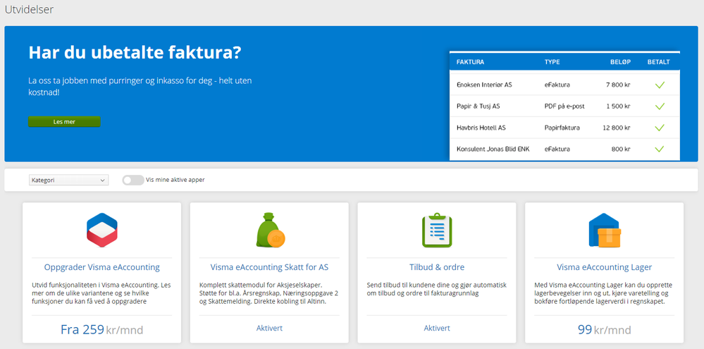Click the 12 800 kr amount
This screenshot has height=349, width=704.
click(x=617, y=128)
